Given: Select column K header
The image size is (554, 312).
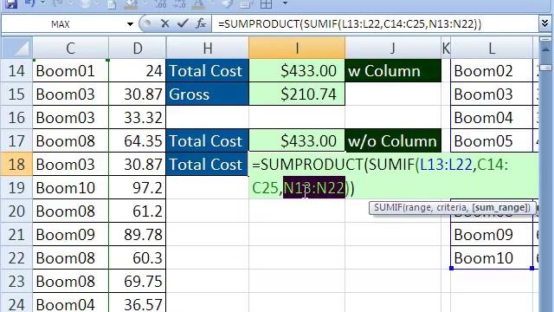Looking at the screenshot, I should pyautogui.click(x=446, y=49).
